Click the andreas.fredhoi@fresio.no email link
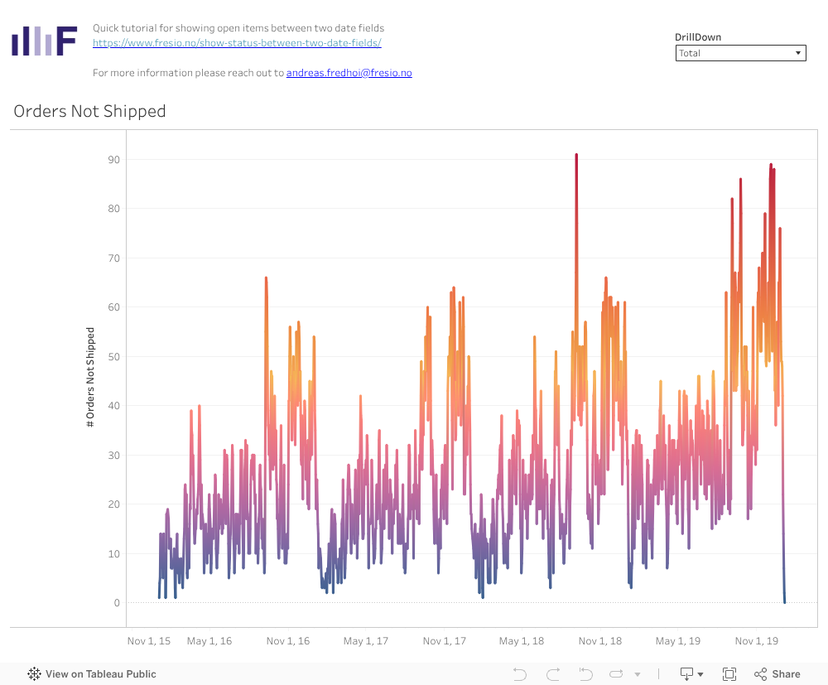 coord(349,73)
